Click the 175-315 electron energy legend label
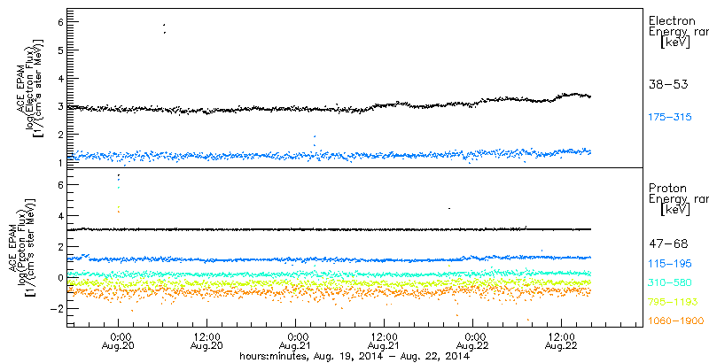Screen dimensions: 709x363 [x=670, y=118]
